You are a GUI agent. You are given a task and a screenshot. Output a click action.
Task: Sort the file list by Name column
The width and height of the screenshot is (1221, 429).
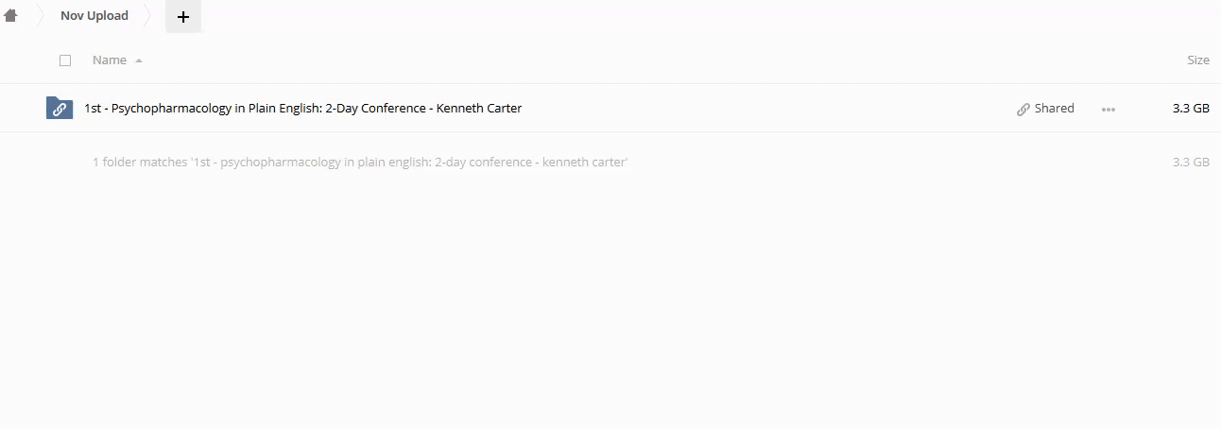coord(110,60)
